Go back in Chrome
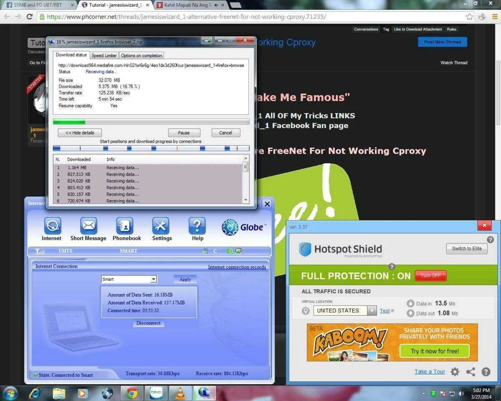This screenshot has height=401, width=501. click(7, 17)
